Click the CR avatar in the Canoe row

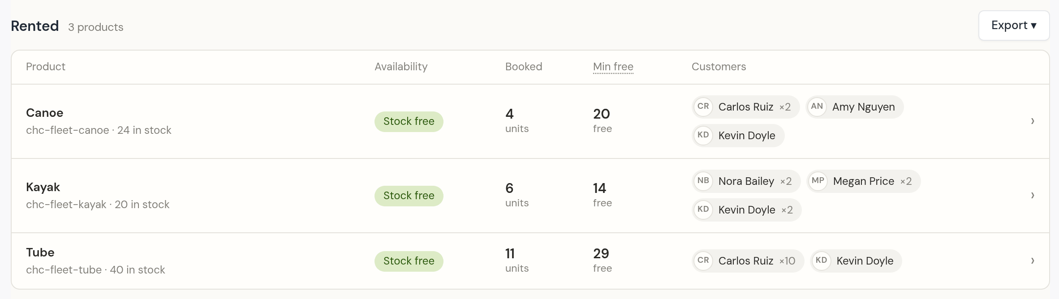[703, 107]
